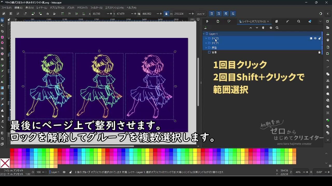Open the layer settings gear icon

click(271, 28)
